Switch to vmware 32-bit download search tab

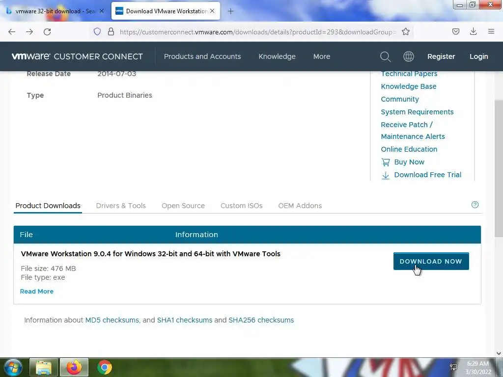click(x=55, y=11)
